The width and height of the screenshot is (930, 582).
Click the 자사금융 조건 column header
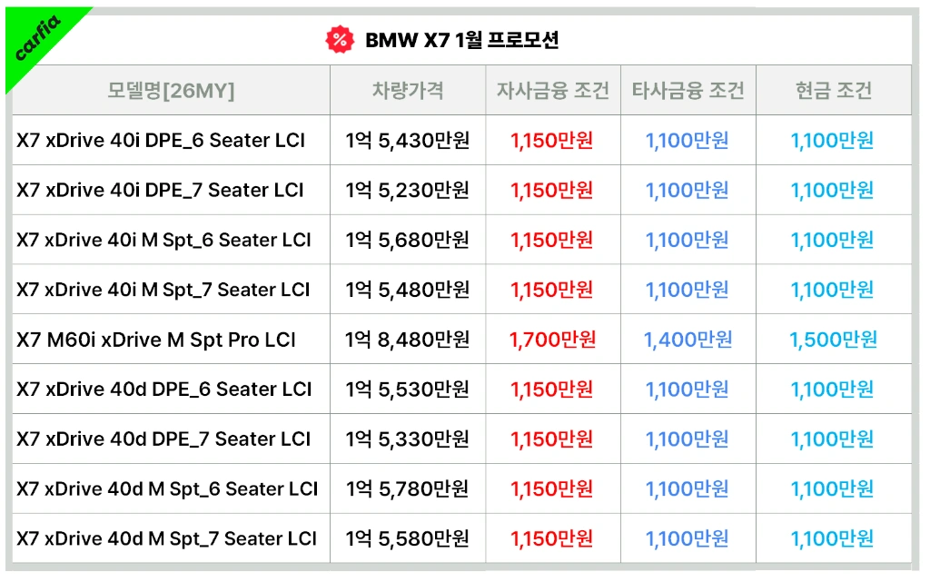(x=553, y=90)
